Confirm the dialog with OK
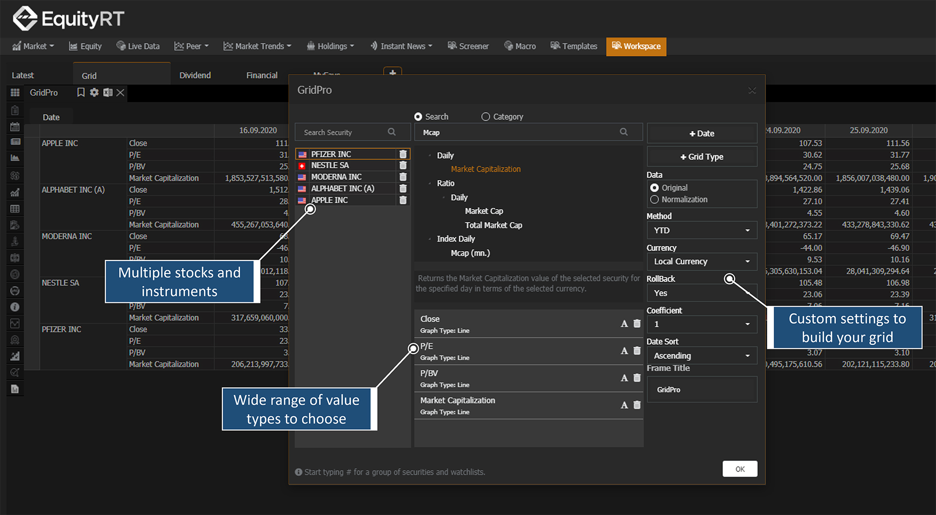 [740, 469]
